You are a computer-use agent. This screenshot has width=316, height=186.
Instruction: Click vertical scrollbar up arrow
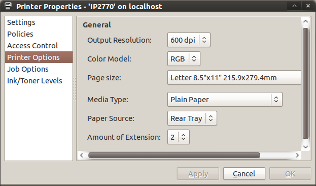pyautogui.click(x=305, y=21)
